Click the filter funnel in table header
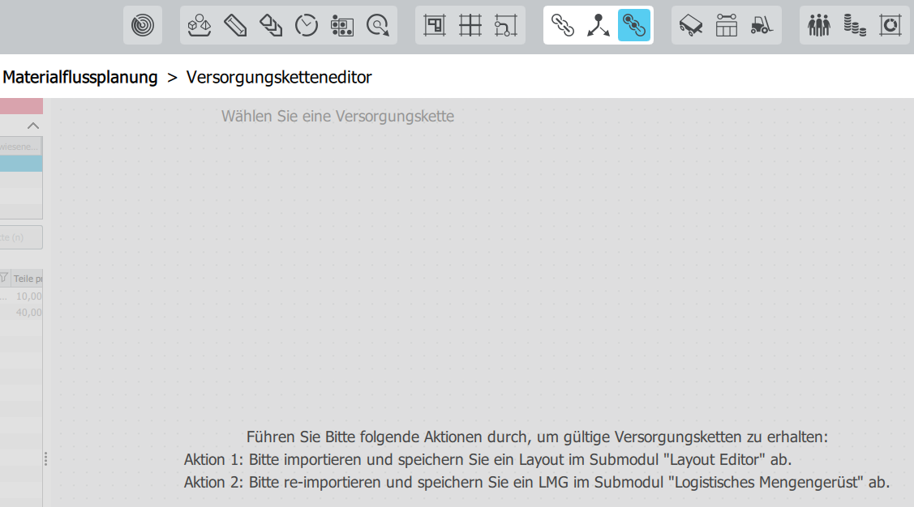Viewport: 914px width, 507px height. (3, 278)
